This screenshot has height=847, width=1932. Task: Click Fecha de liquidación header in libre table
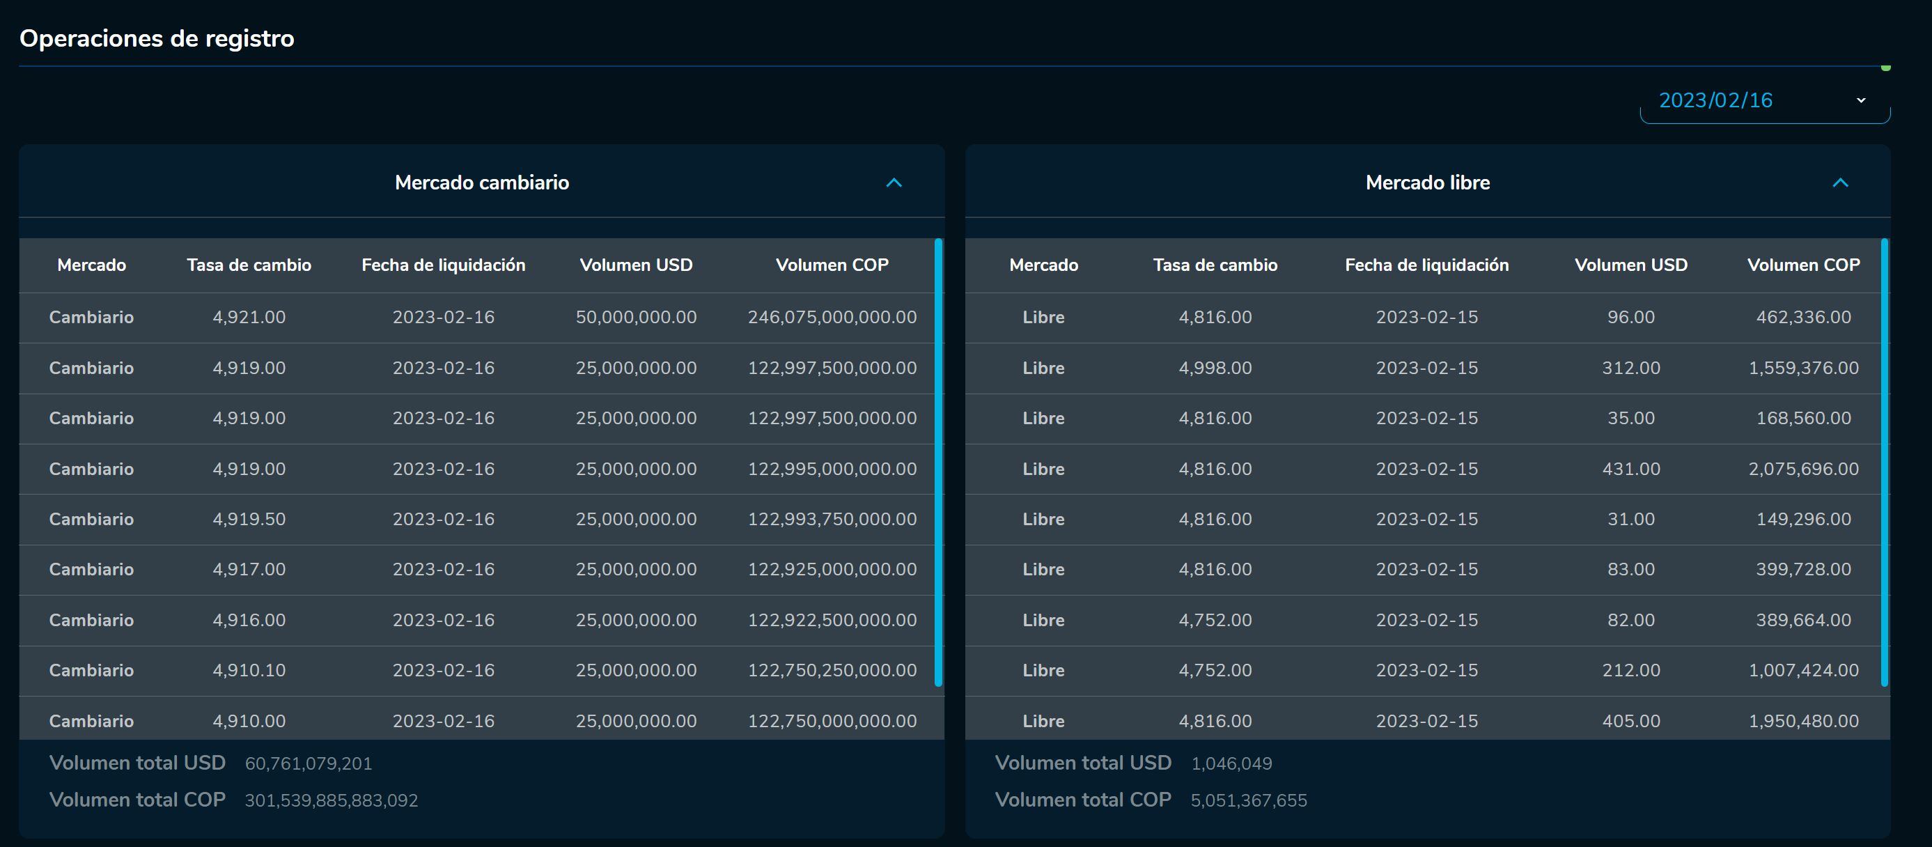(x=1426, y=265)
